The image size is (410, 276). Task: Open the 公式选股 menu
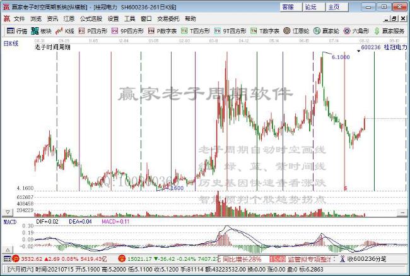pos(91,19)
